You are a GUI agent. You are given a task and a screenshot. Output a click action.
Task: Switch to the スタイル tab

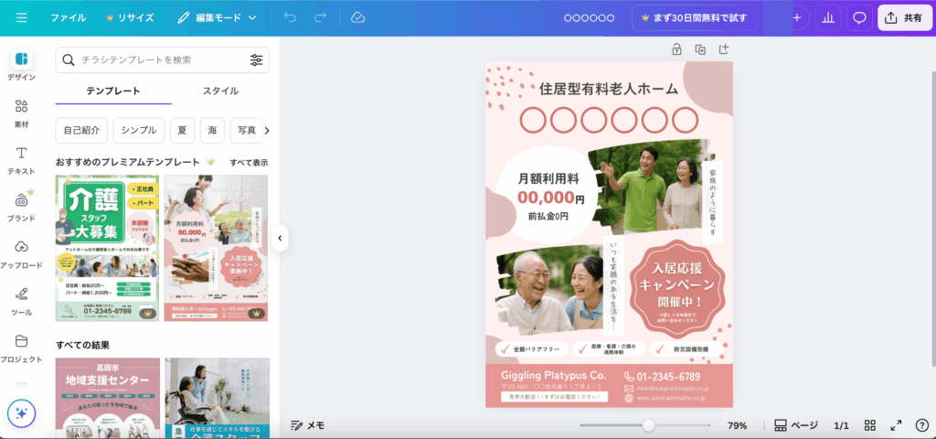(220, 91)
